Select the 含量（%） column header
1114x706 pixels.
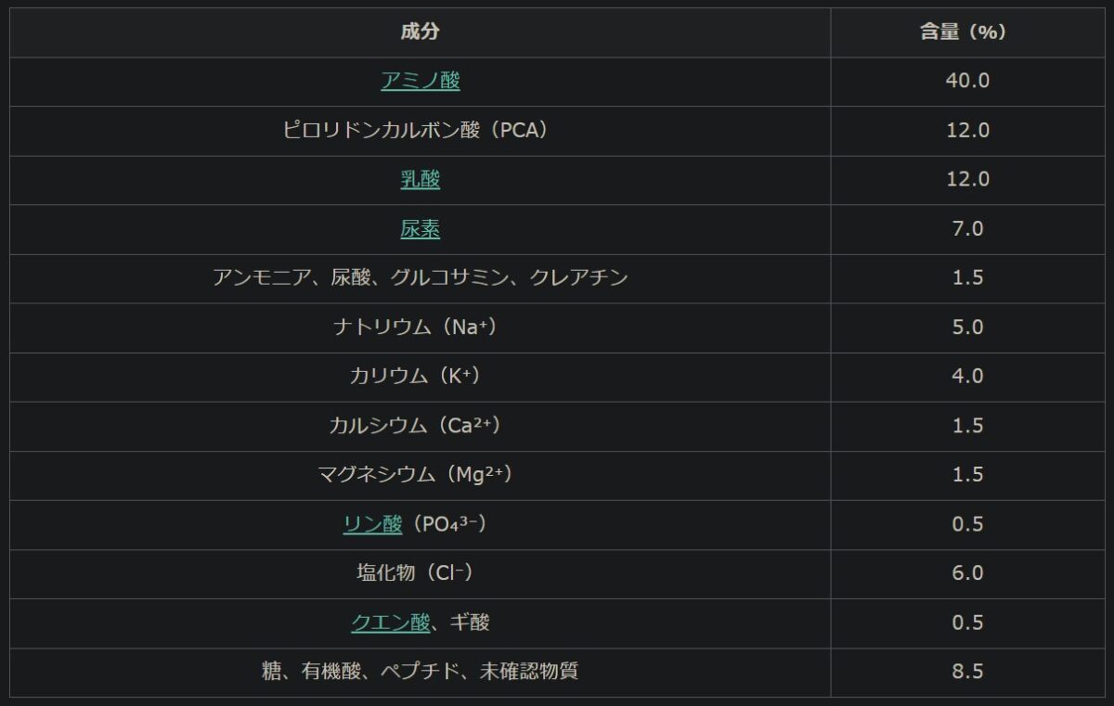click(967, 32)
